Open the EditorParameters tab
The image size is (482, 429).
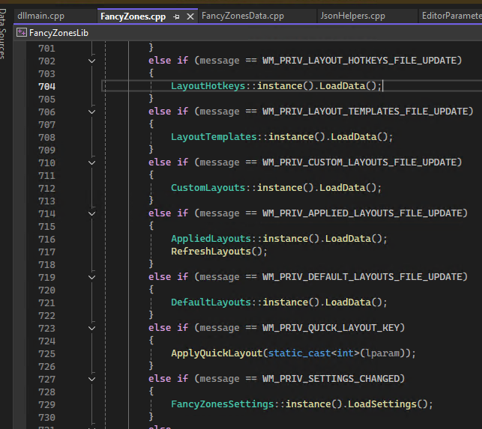[451, 16]
